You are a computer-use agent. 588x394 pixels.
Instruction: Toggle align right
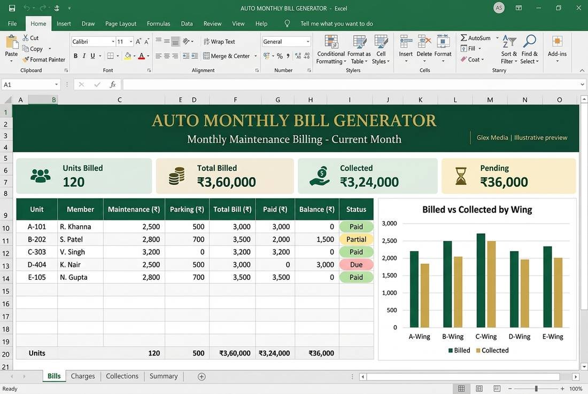click(x=175, y=56)
